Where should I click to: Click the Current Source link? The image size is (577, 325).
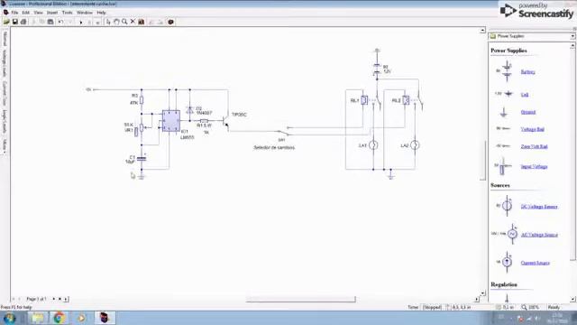[535, 263]
